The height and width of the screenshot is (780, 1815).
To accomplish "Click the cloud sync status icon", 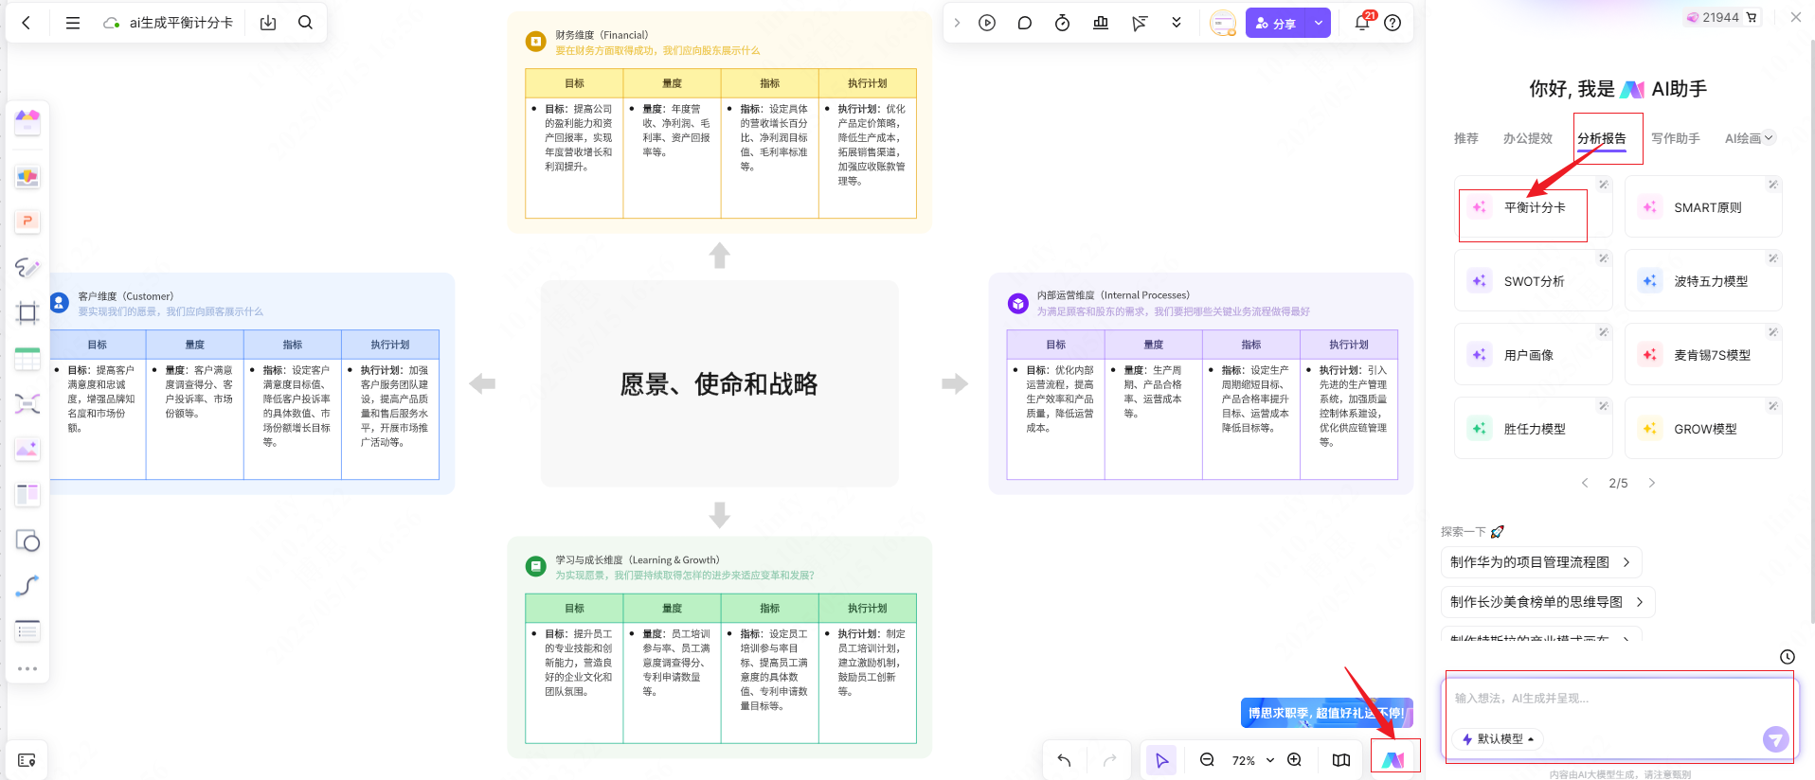I will coord(111,23).
